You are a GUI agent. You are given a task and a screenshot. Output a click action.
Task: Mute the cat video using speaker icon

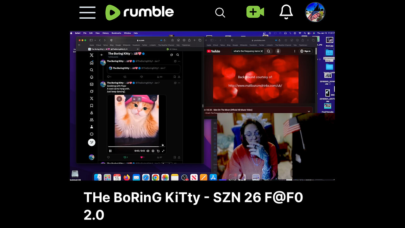point(148,151)
